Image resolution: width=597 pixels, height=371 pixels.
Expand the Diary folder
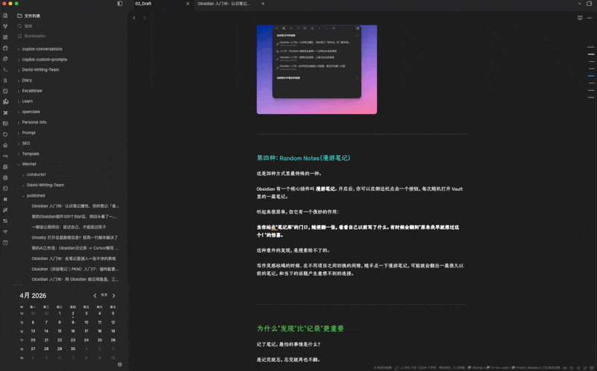click(x=27, y=80)
